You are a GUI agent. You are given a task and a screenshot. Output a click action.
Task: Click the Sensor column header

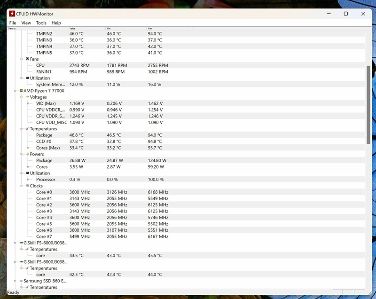(x=38, y=28)
